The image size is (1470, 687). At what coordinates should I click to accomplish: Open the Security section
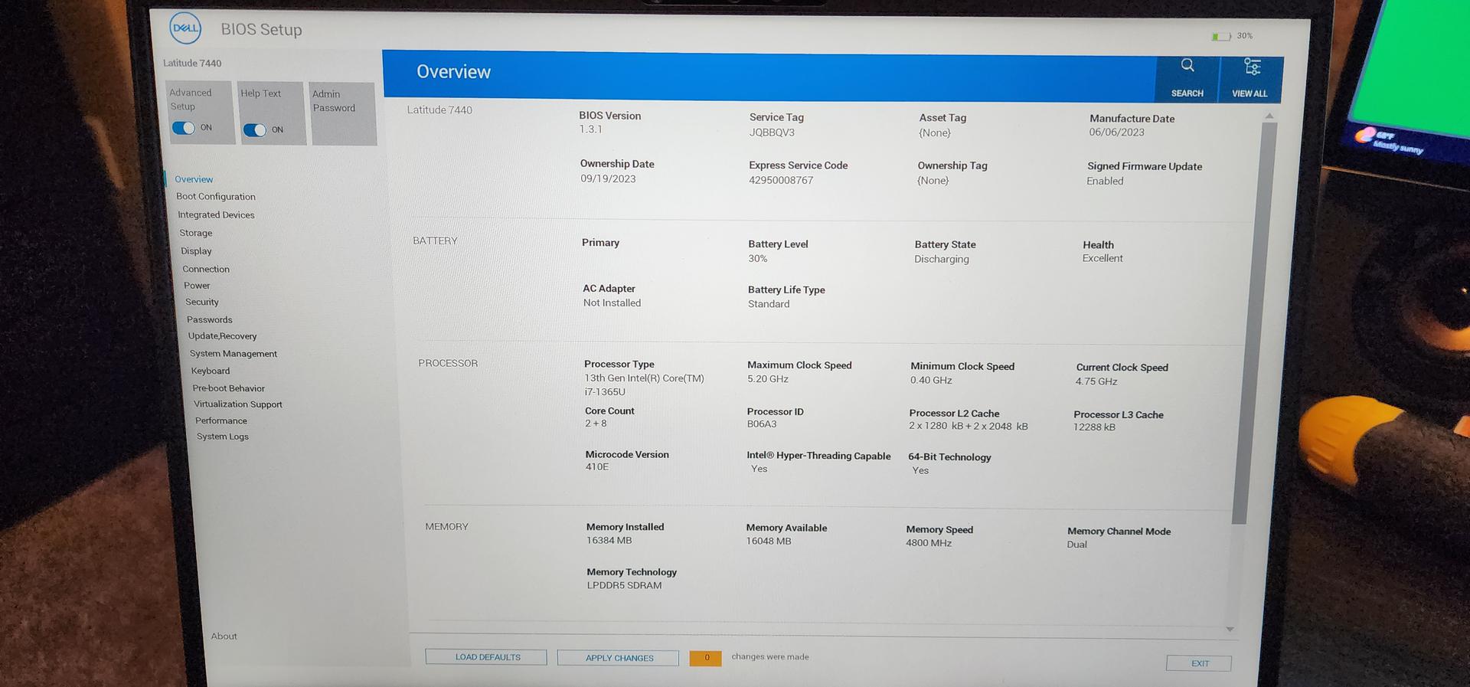pyautogui.click(x=202, y=302)
